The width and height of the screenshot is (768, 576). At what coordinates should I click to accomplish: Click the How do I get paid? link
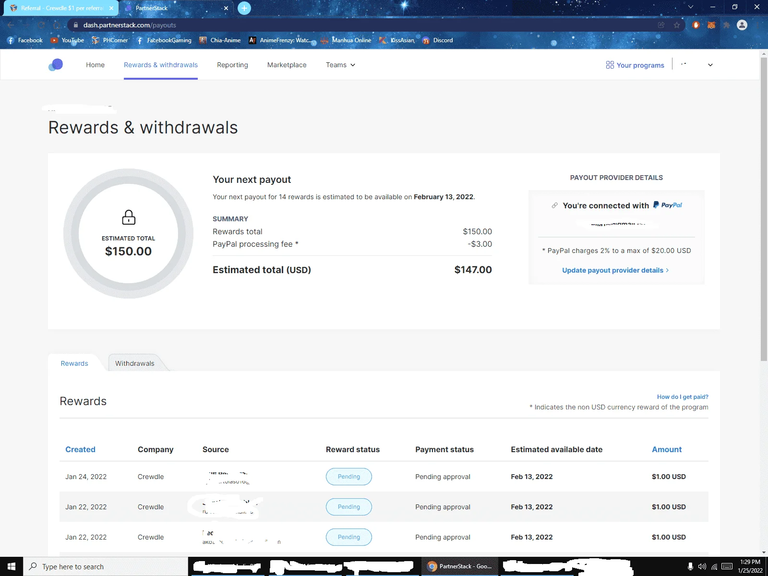(683, 397)
